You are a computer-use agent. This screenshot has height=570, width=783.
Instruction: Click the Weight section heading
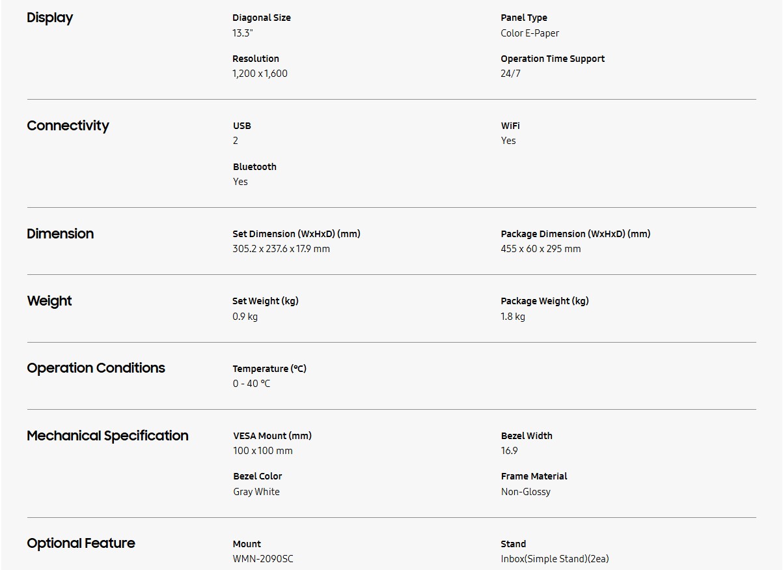click(49, 301)
